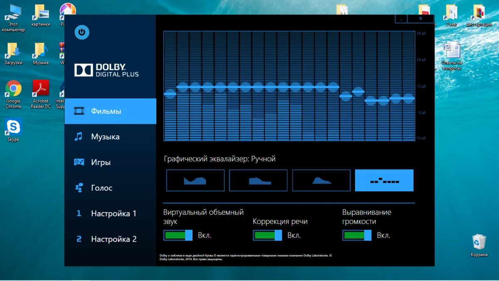Select the Skype desktop shortcut
Viewport: 499px width, 281px height.
coord(13,130)
